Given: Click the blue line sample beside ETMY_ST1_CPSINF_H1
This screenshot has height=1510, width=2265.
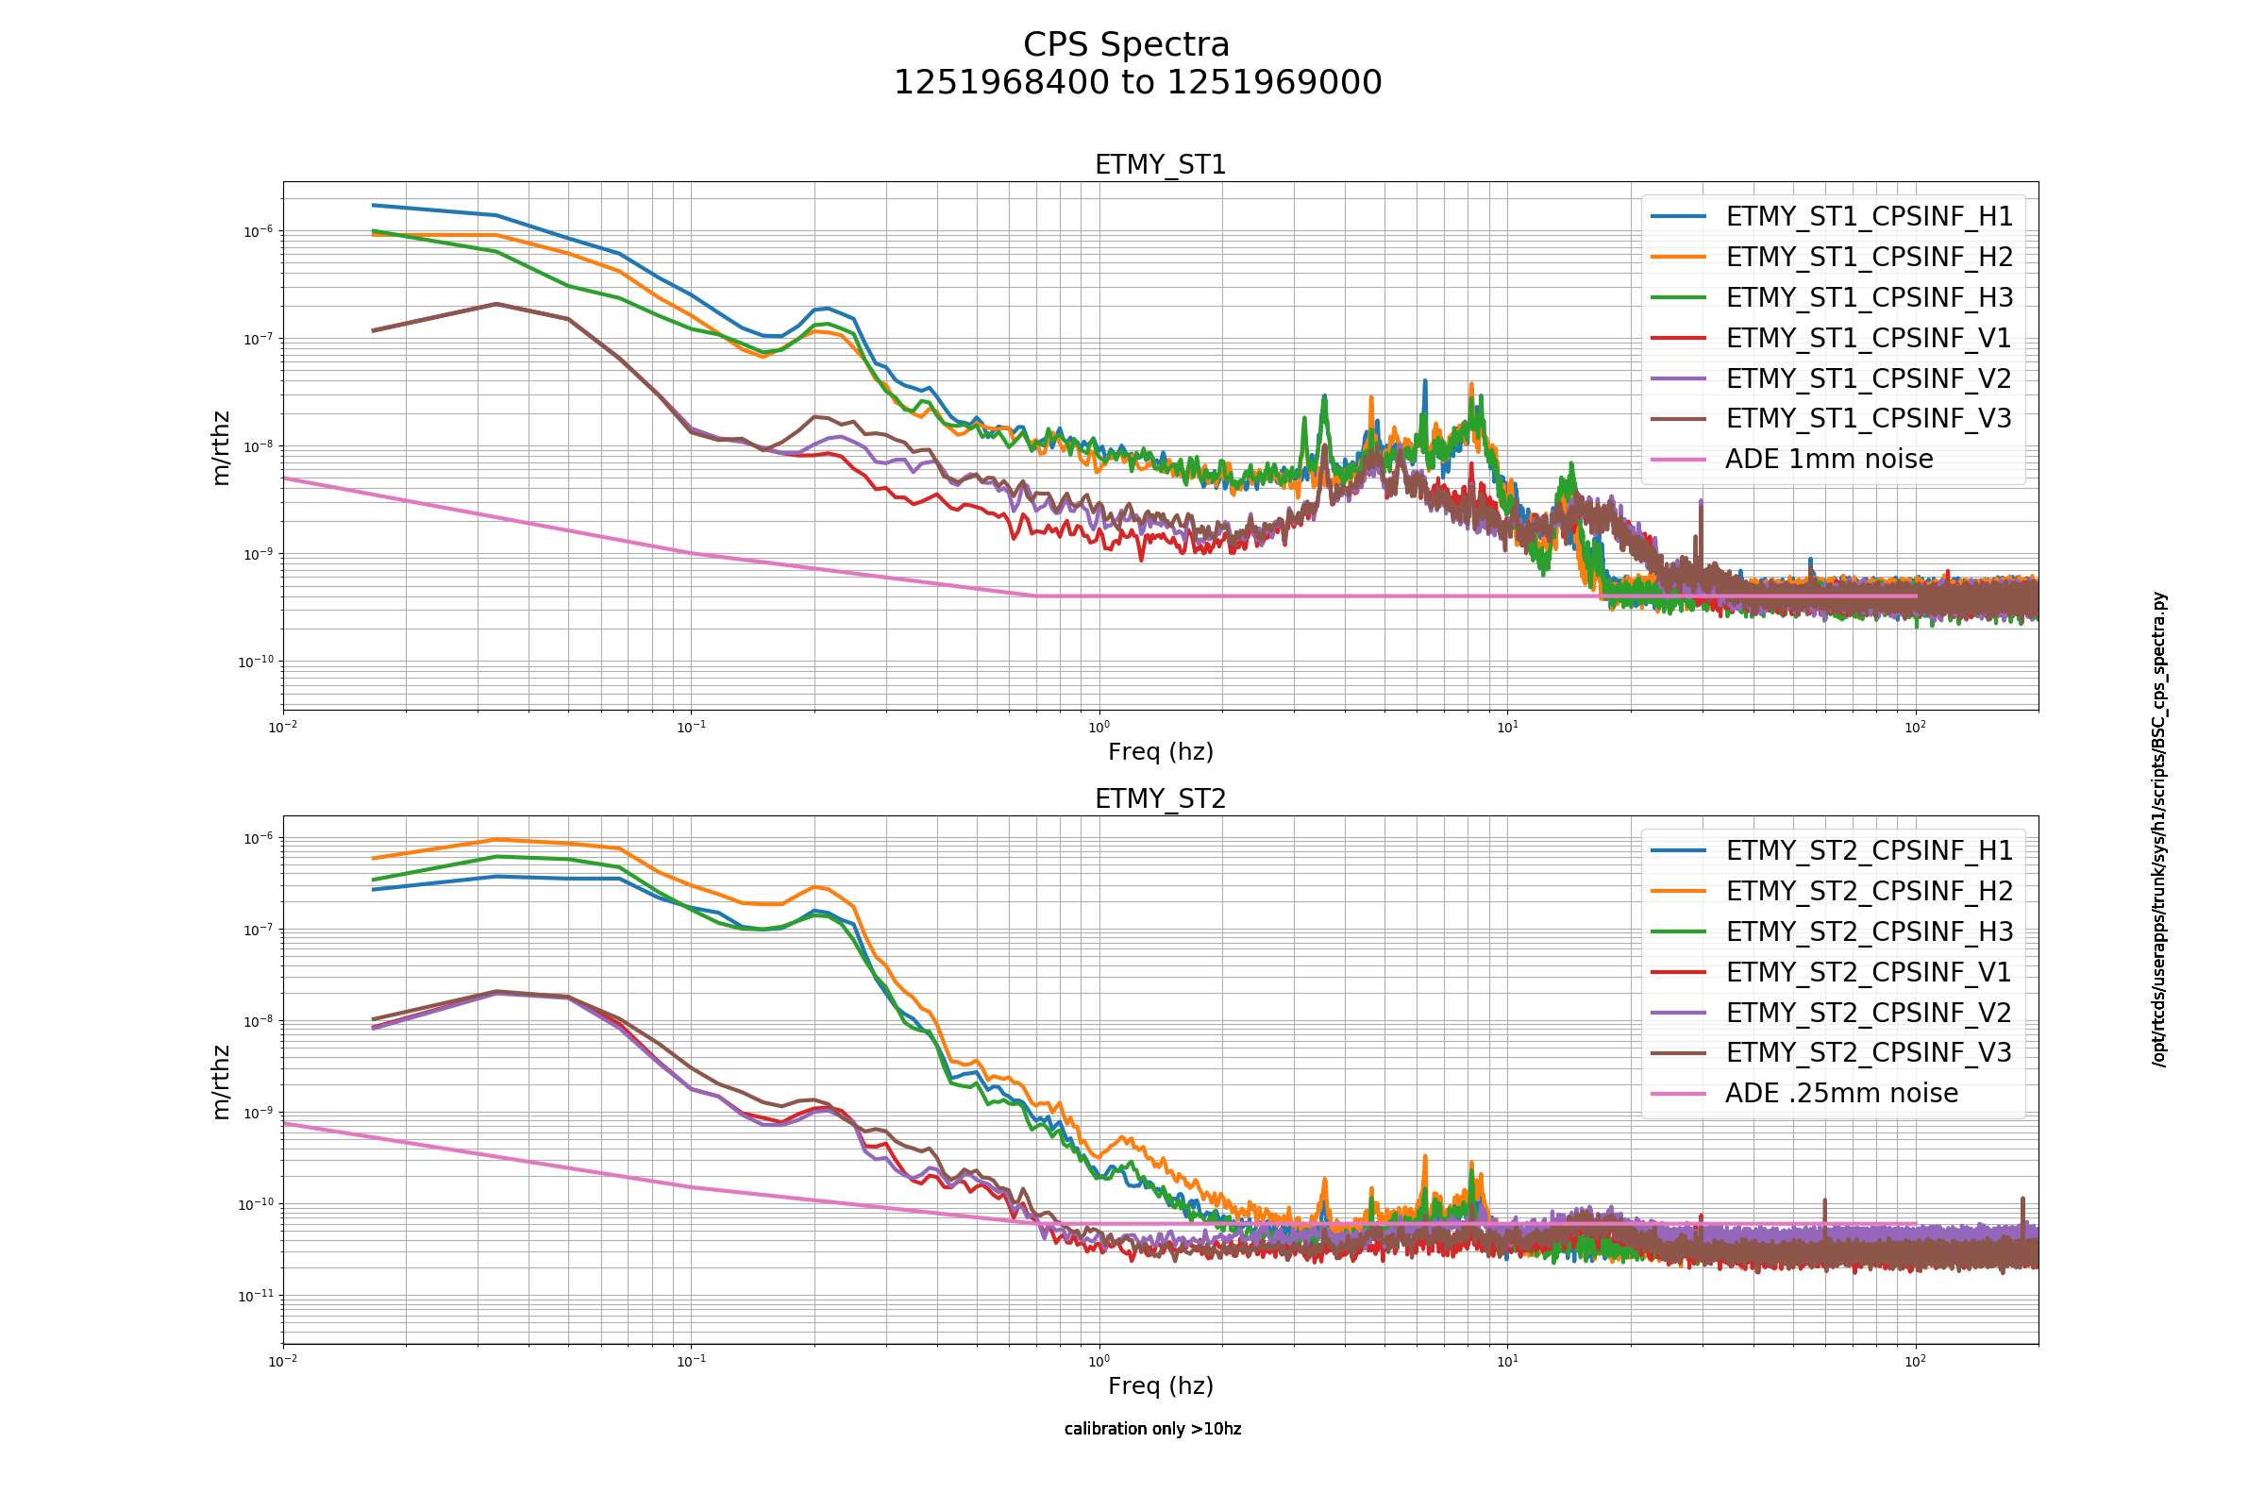Looking at the screenshot, I should click(1679, 217).
